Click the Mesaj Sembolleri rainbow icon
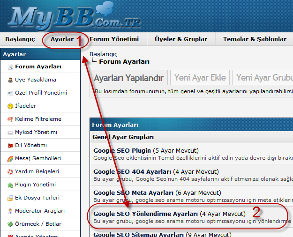The image size is (293, 237). pyautogui.click(x=10, y=159)
